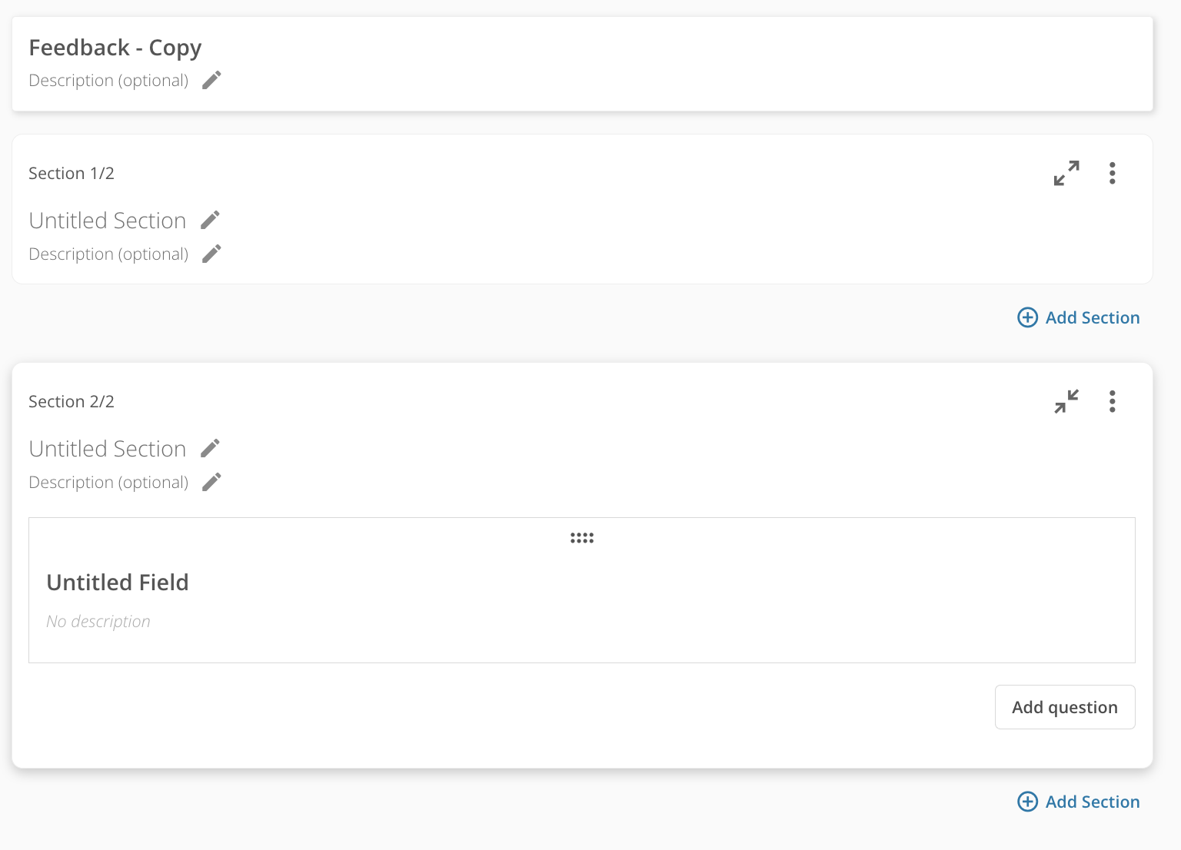The height and width of the screenshot is (850, 1181).
Task: Click Add Section below Section 1
Action: (x=1079, y=317)
